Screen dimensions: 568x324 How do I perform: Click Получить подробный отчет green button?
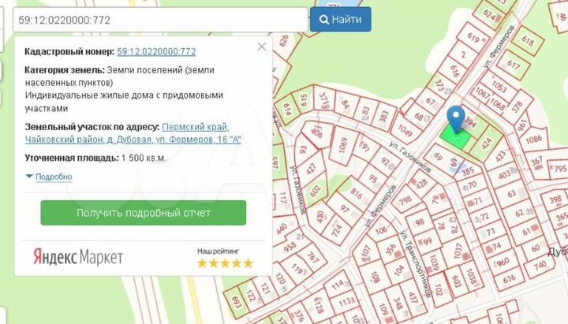tap(144, 213)
